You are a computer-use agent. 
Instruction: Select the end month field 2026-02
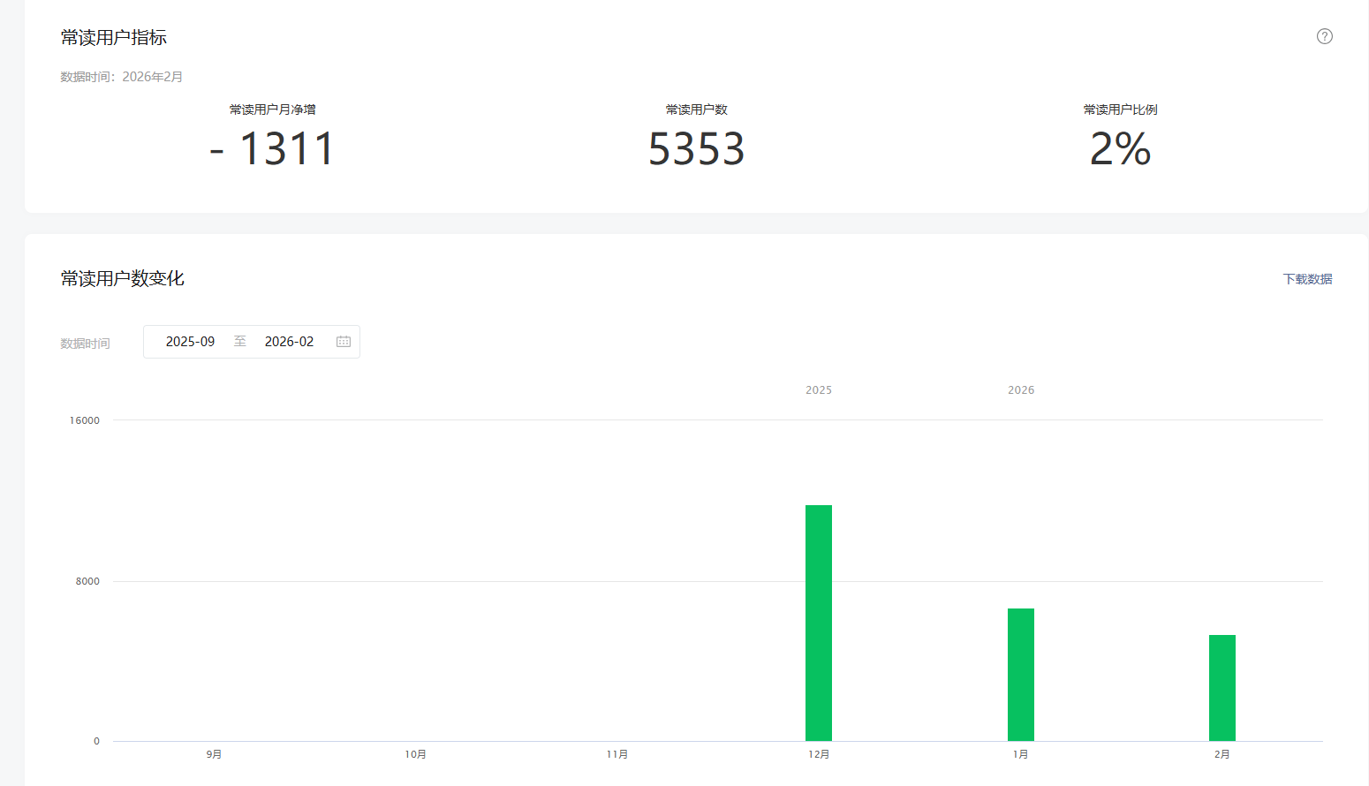289,342
